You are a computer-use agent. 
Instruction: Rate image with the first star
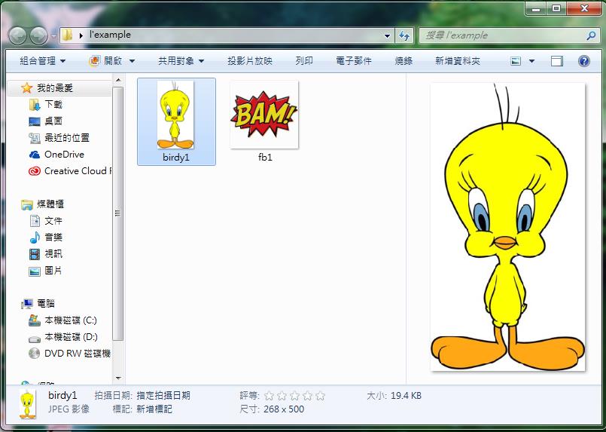pyautogui.click(x=269, y=396)
